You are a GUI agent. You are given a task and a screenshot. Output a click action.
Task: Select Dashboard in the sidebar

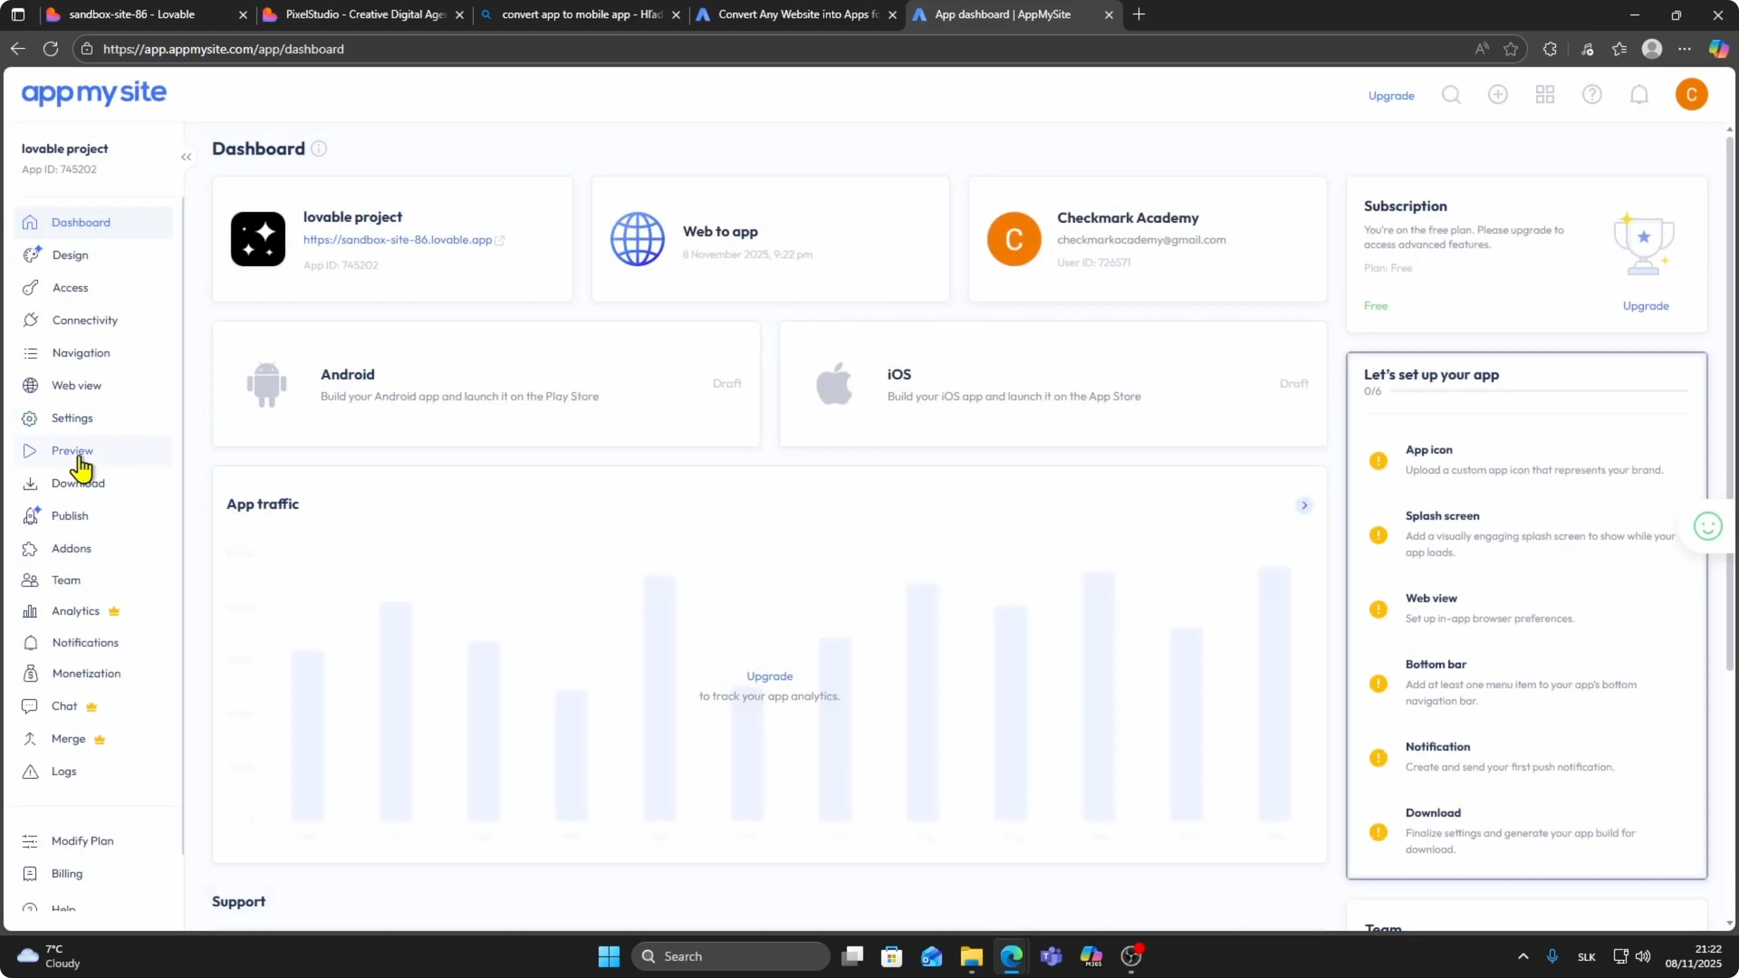93,222
